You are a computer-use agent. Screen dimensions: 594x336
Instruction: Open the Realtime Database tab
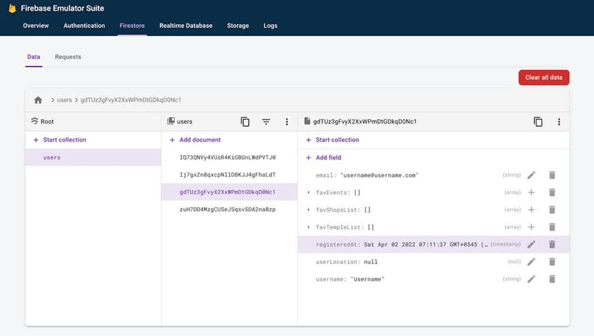point(186,26)
